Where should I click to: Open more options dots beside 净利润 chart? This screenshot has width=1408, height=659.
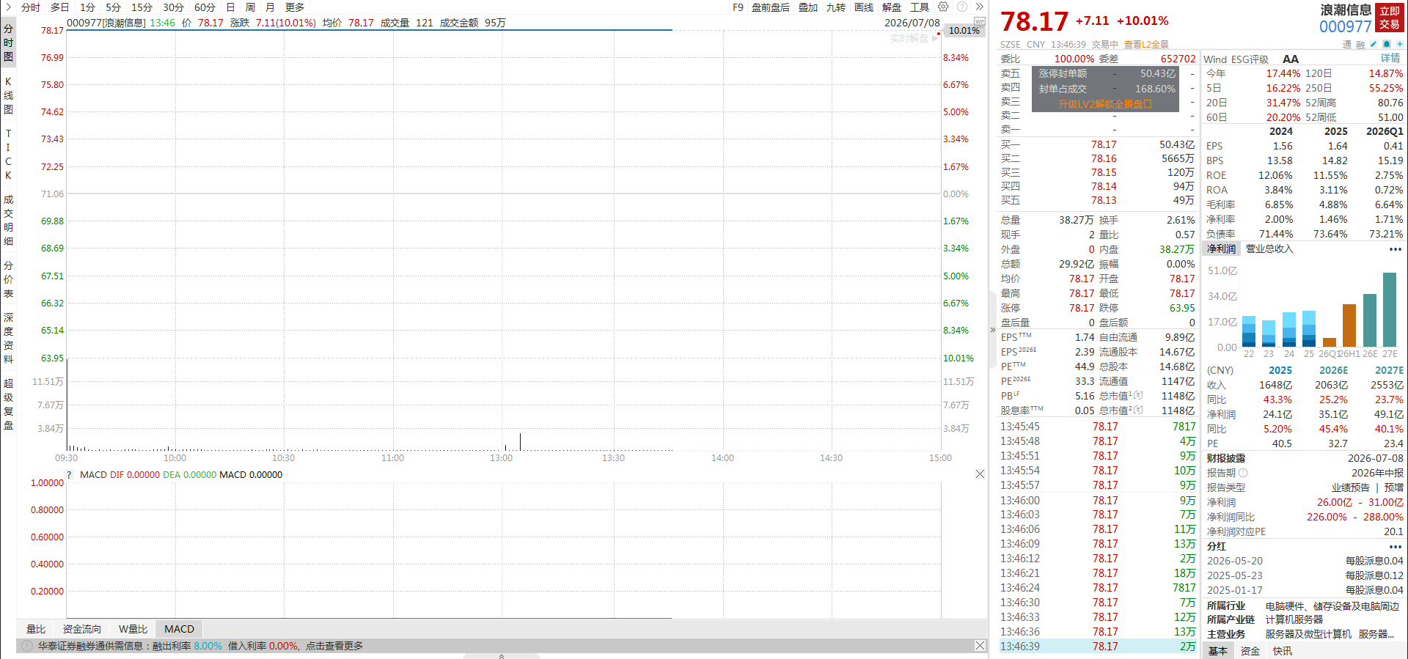coord(1395,249)
